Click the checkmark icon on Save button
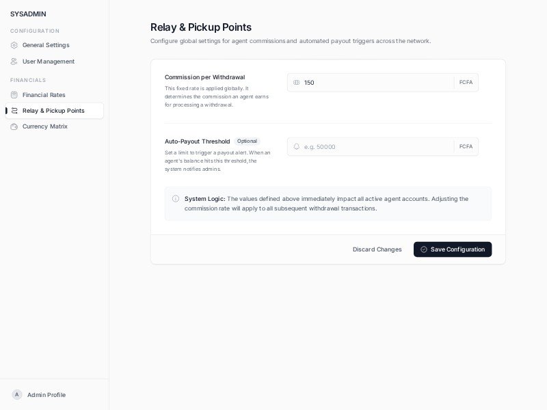Image resolution: width=547 pixels, height=410 pixels. coord(424,249)
